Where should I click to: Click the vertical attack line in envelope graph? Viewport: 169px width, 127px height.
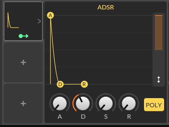[x=50, y=51]
